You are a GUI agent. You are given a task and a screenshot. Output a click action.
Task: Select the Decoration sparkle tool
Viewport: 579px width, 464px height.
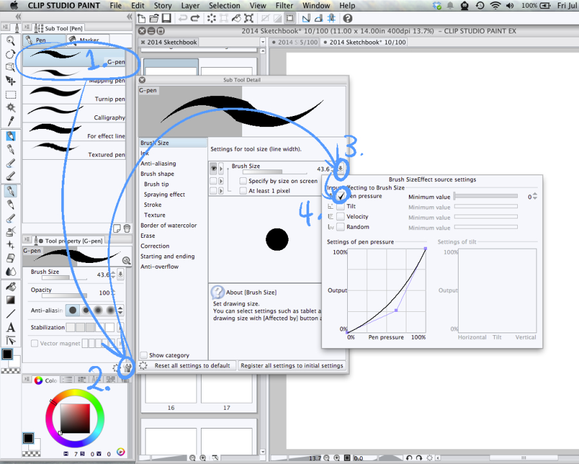[x=11, y=244]
